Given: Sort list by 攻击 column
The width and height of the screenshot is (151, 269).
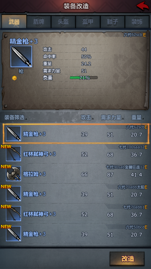Looking at the screenshot, I should point(87,118).
